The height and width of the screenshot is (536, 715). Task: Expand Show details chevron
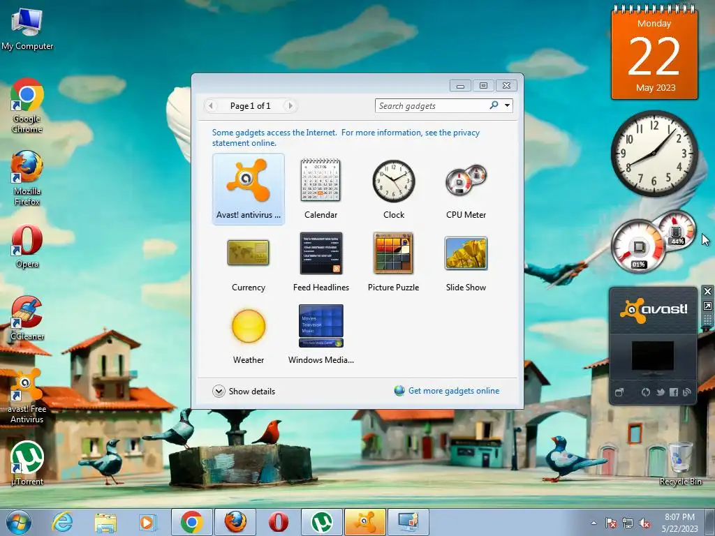(x=219, y=391)
